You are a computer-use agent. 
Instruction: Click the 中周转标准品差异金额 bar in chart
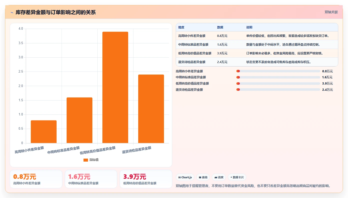pyautogui.click(x=79, y=120)
